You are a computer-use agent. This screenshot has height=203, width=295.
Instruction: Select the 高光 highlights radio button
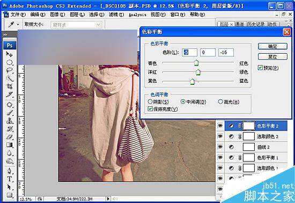220,102
